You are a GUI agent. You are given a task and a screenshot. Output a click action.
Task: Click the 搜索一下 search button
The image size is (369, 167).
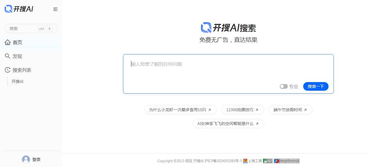316,86
